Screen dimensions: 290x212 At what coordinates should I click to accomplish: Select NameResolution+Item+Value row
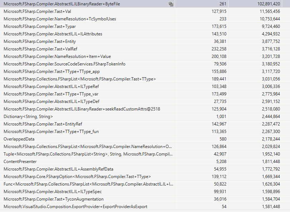coord(145,56)
